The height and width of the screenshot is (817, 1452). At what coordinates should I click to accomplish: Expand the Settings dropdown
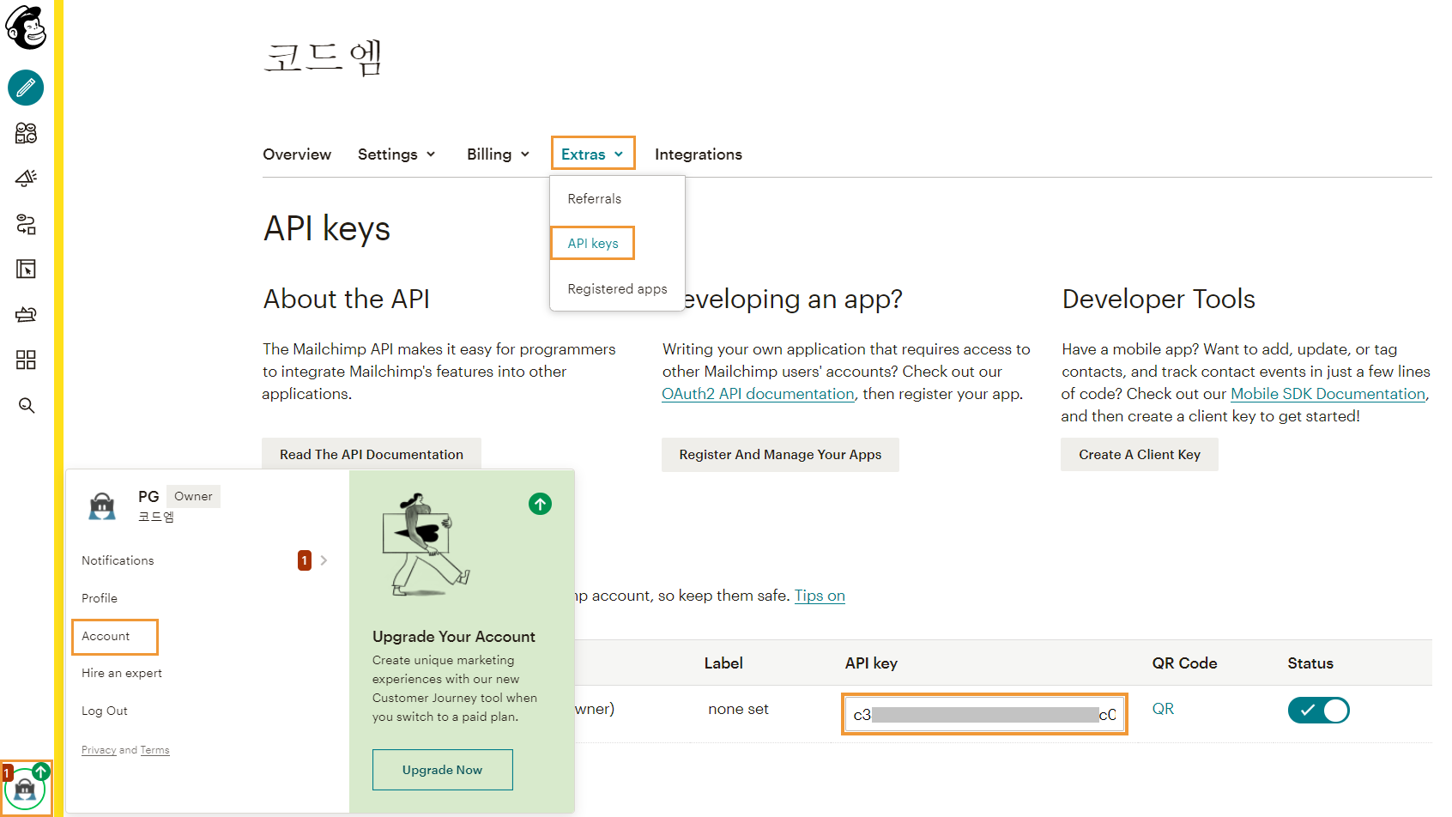(x=396, y=154)
